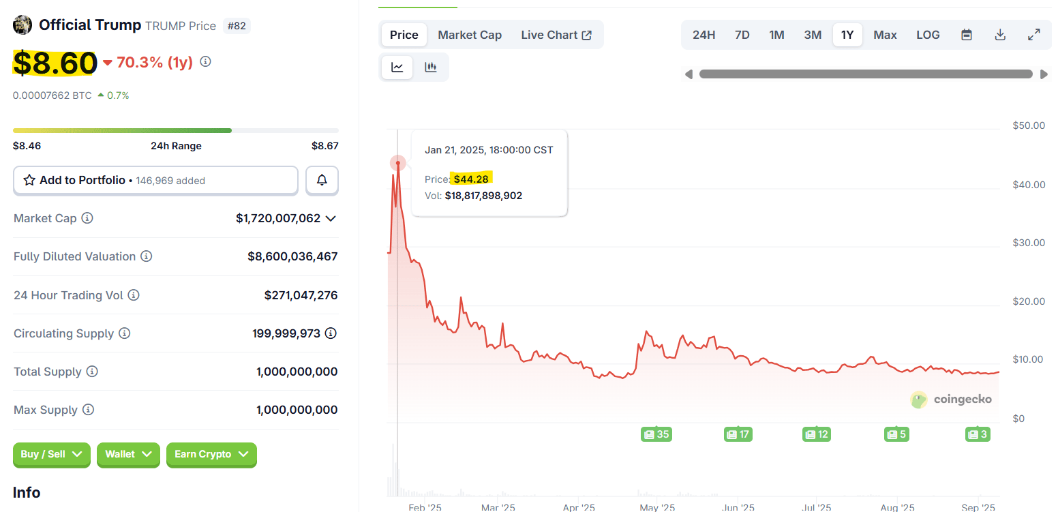Click the $8.60 current price
The height and width of the screenshot is (512, 1058).
tap(55, 63)
